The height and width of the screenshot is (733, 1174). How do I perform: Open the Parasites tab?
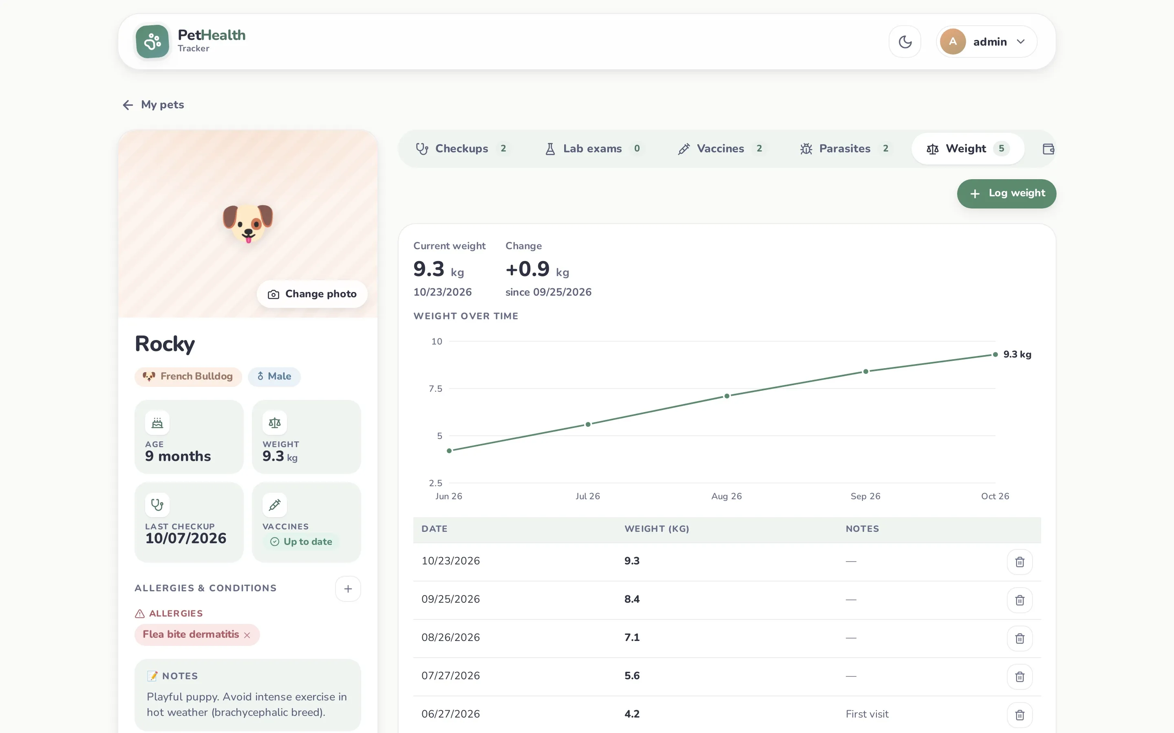tap(845, 149)
